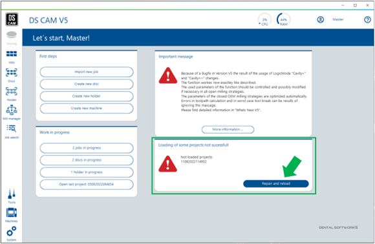Viewport: 375px width, 244px height.
Task: Open the Jobs section in sidebar
Action: (x=12, y=57)
